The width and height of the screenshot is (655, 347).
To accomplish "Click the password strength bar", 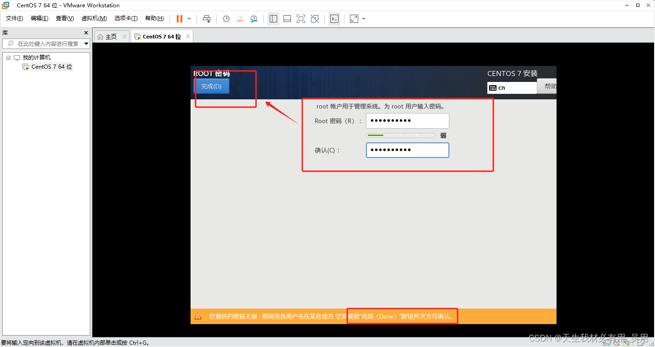I will [400, 136].
